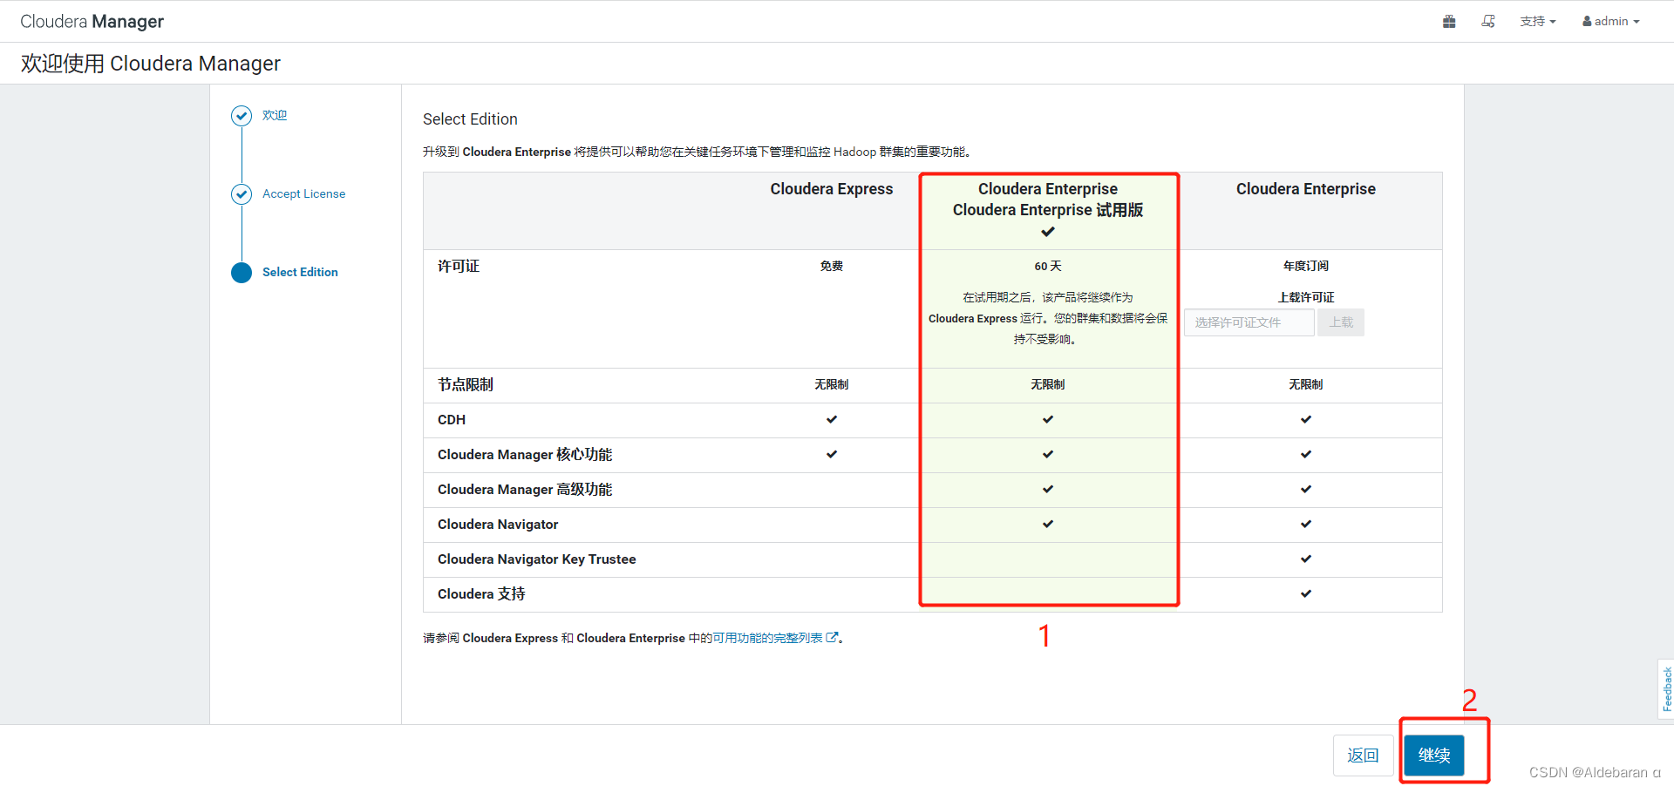Click the CDH checkmark under licensed Enterprise
This screenshot has width=1674, height=786.
1306,419
